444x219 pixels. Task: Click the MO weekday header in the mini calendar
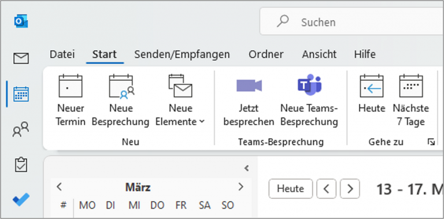[x=87, y=205]
